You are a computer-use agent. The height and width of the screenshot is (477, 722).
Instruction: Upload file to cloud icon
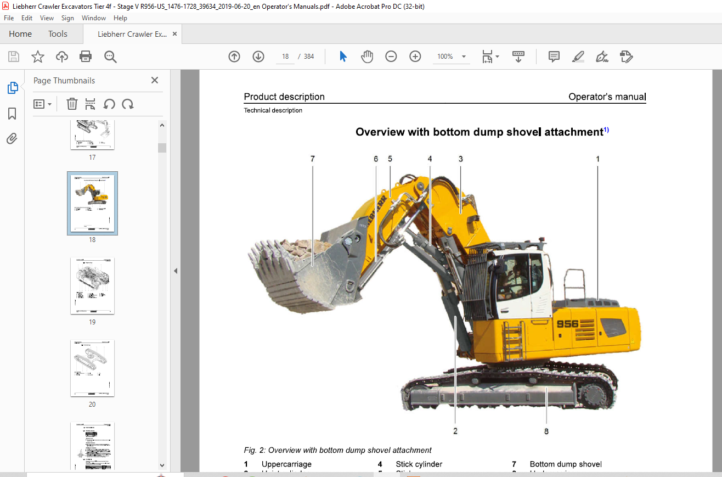62,57
